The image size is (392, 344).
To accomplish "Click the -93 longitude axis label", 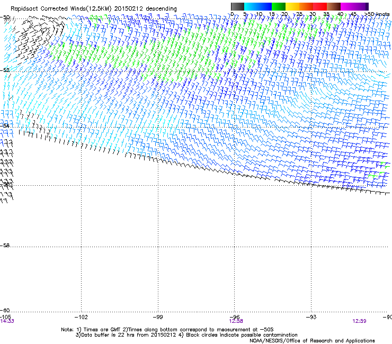I will pyautogui.click(x=311, y=317).
